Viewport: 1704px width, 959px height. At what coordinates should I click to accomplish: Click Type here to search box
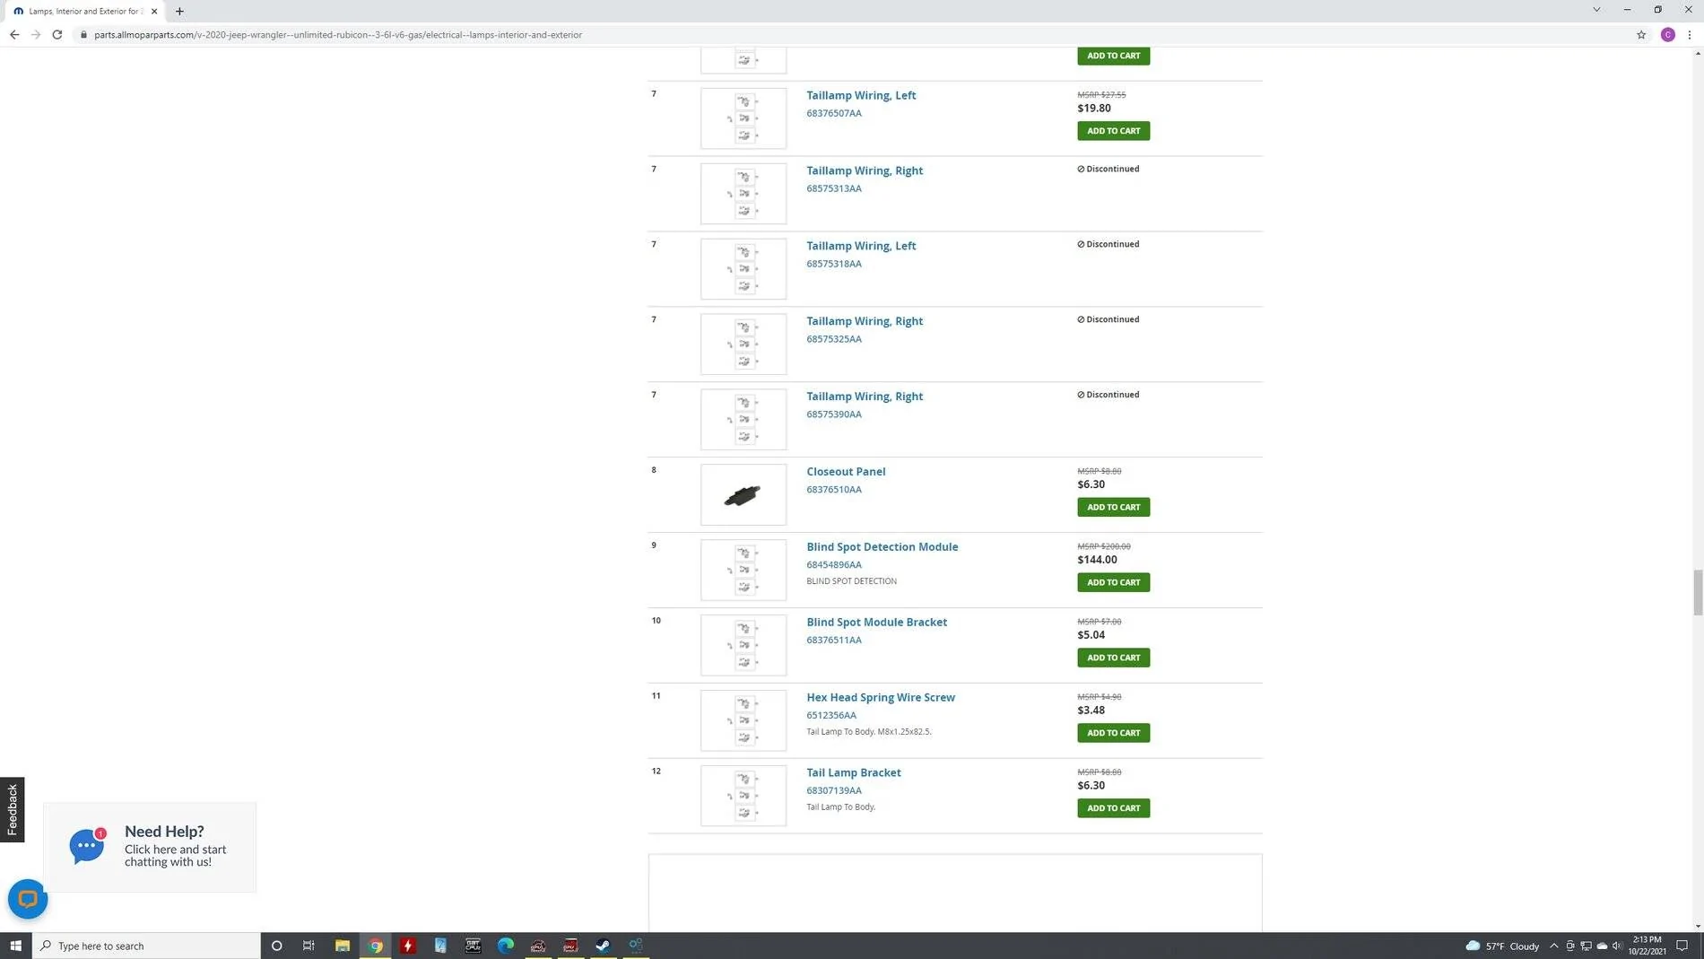pyautogui.click(x=146, y=946)
